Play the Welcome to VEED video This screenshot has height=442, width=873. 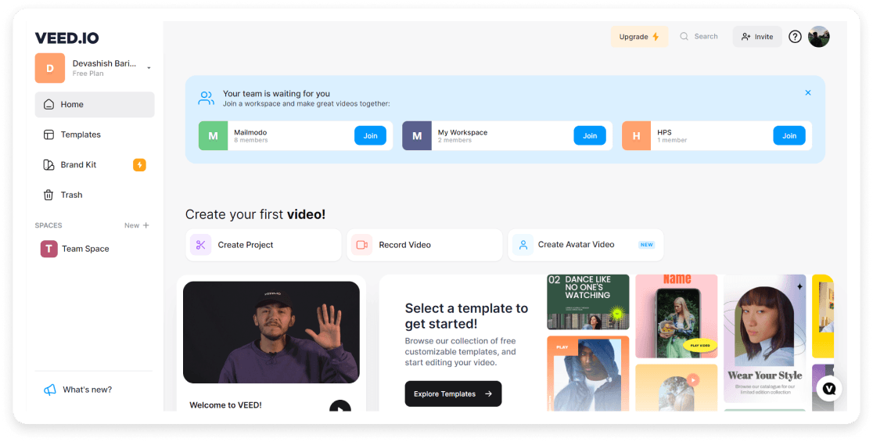click(x=340, y=406)
